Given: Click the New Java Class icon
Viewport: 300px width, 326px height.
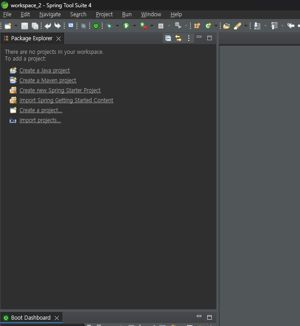Looking at the screenshot, I should [x=208, y=26].
